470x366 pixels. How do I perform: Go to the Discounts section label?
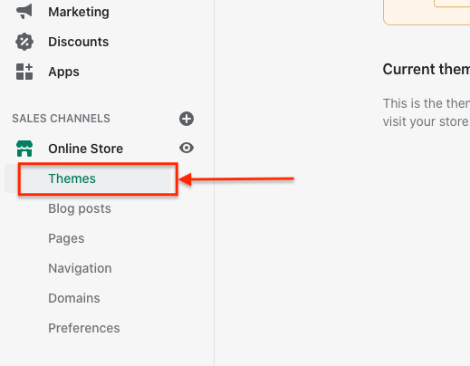tap(79, 42)
